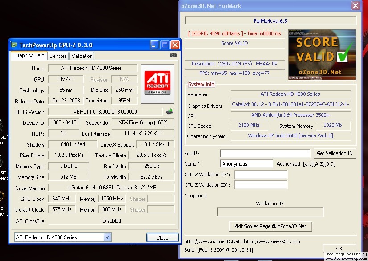Click the GPU-Z Close button

click(162, 237)
